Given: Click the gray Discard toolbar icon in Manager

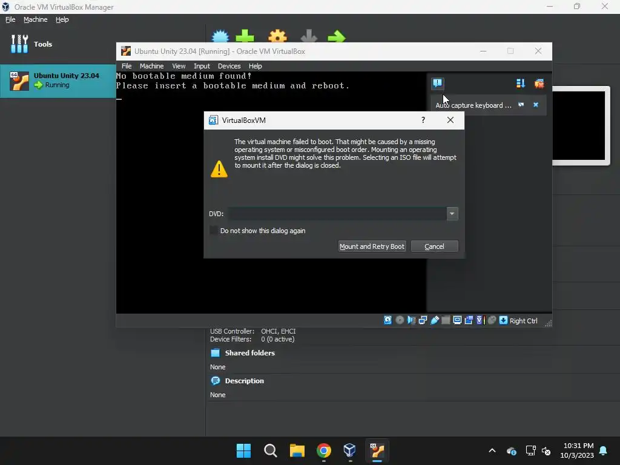Looking at the screenshot, I should [x=309, y=36].
